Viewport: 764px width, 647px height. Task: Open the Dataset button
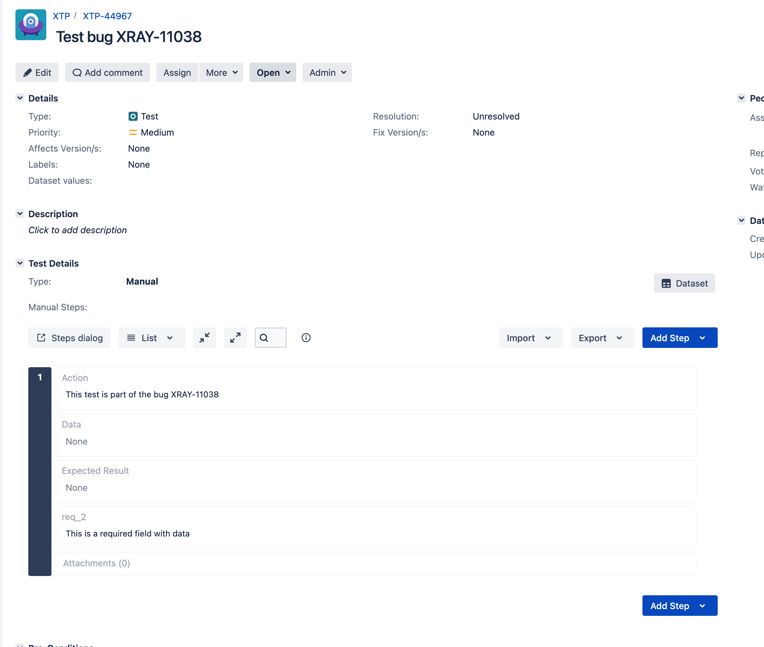pyautogui.click(x=684, y=283)
